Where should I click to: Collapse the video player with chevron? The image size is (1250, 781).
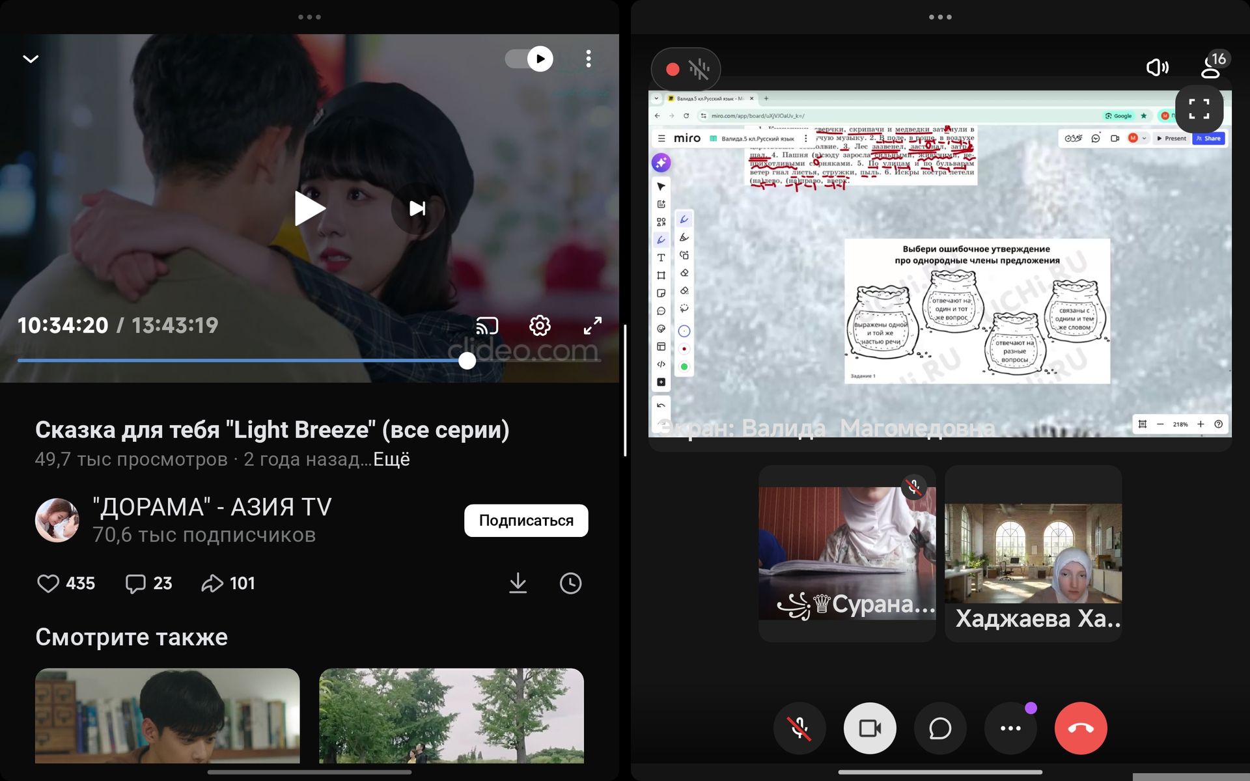coord(31,59)
